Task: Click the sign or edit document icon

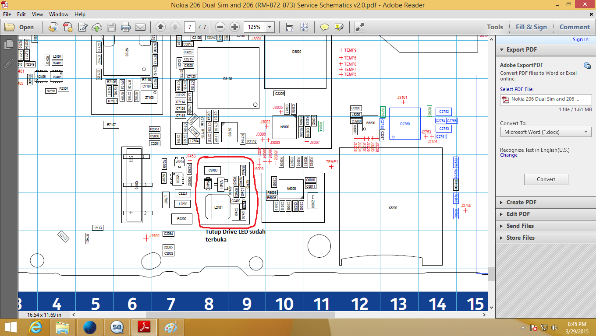Action: 82,27
